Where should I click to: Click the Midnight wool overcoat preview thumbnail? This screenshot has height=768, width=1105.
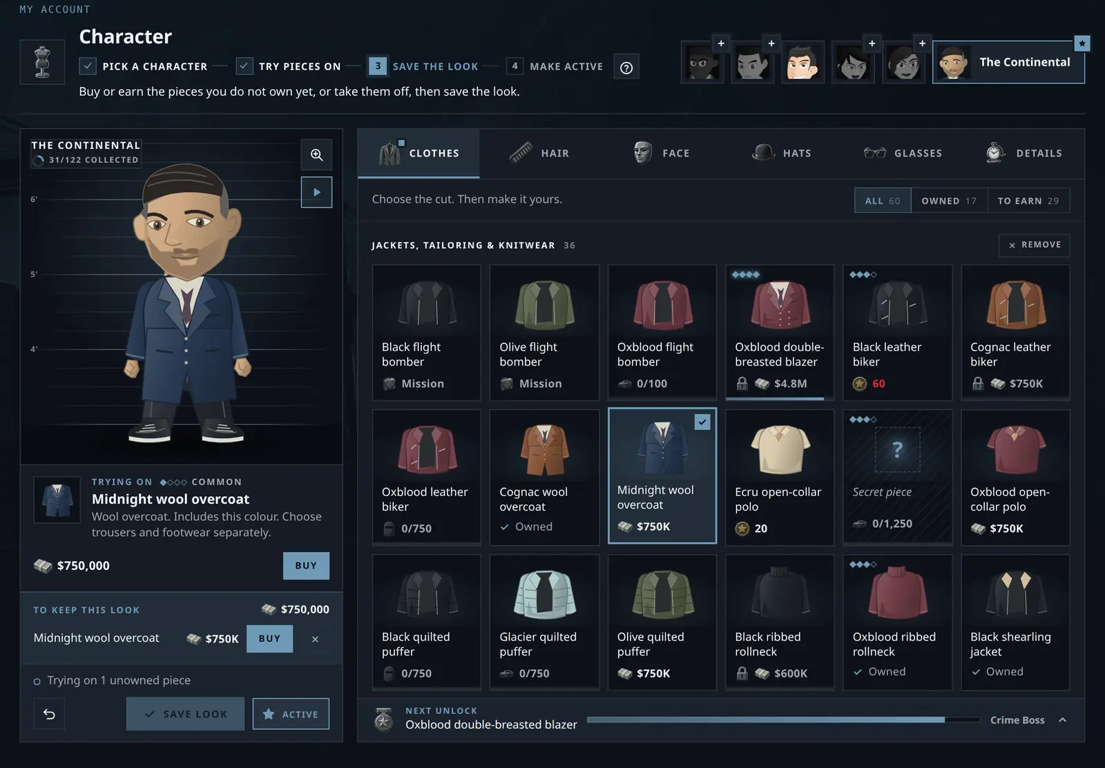point(57,500)
